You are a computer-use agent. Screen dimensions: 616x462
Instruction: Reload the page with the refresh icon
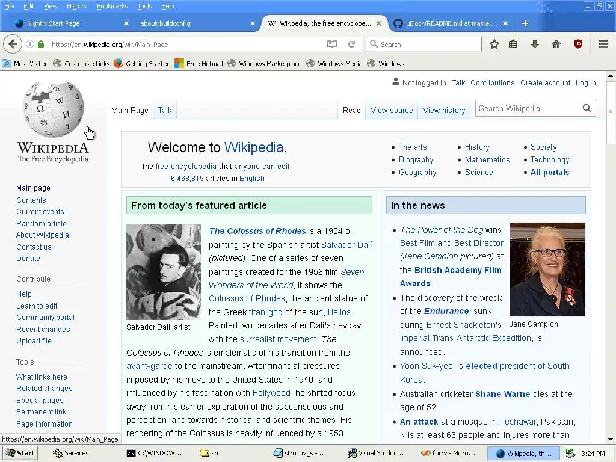[x=351, y=44]
